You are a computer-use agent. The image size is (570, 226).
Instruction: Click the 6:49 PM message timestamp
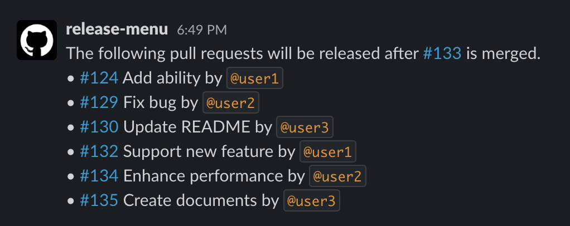tap(202, 30)
